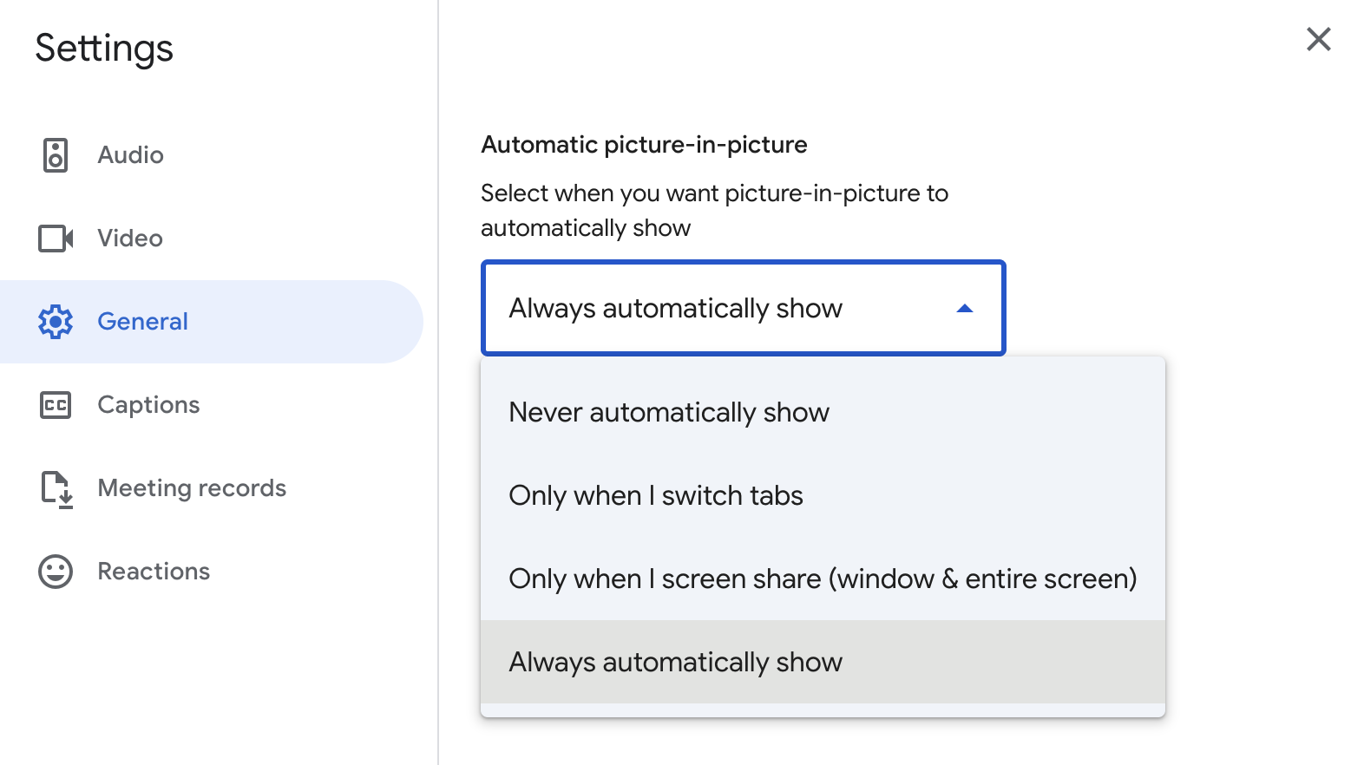Click the General gear icon
Viewport: 1364px width, 765px height.
coord(56,322)
